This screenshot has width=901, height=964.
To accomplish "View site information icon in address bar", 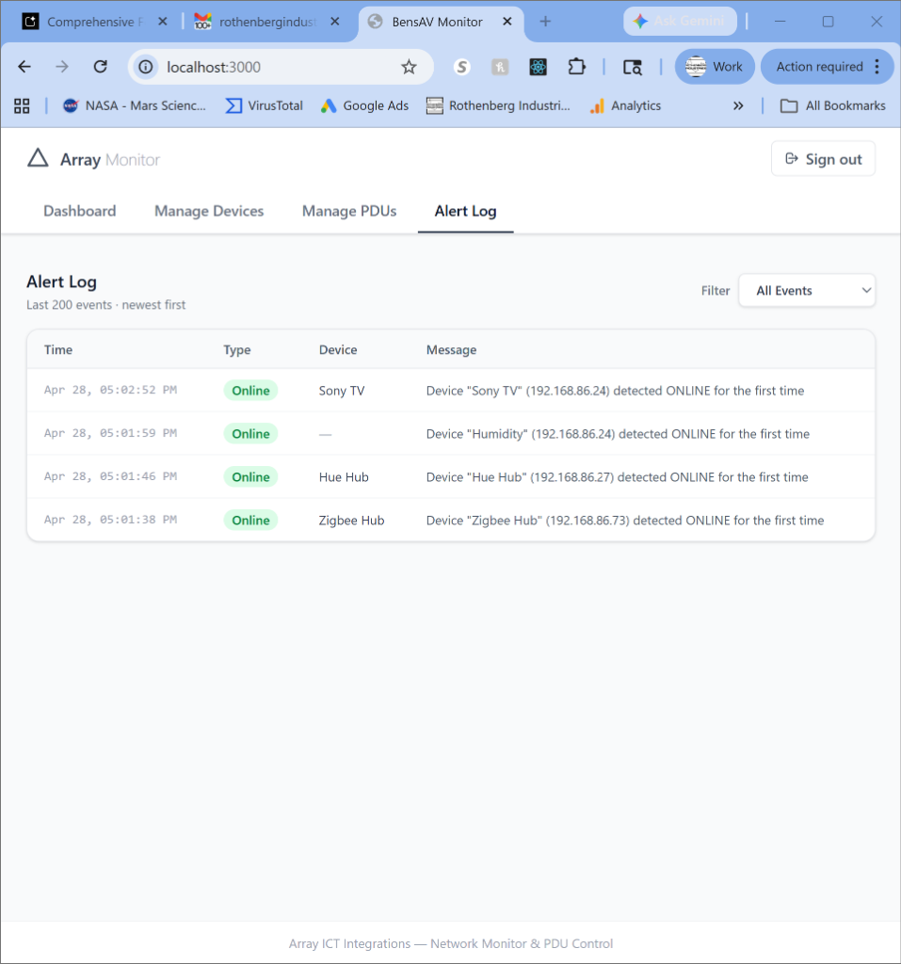I will coord(146,67).
